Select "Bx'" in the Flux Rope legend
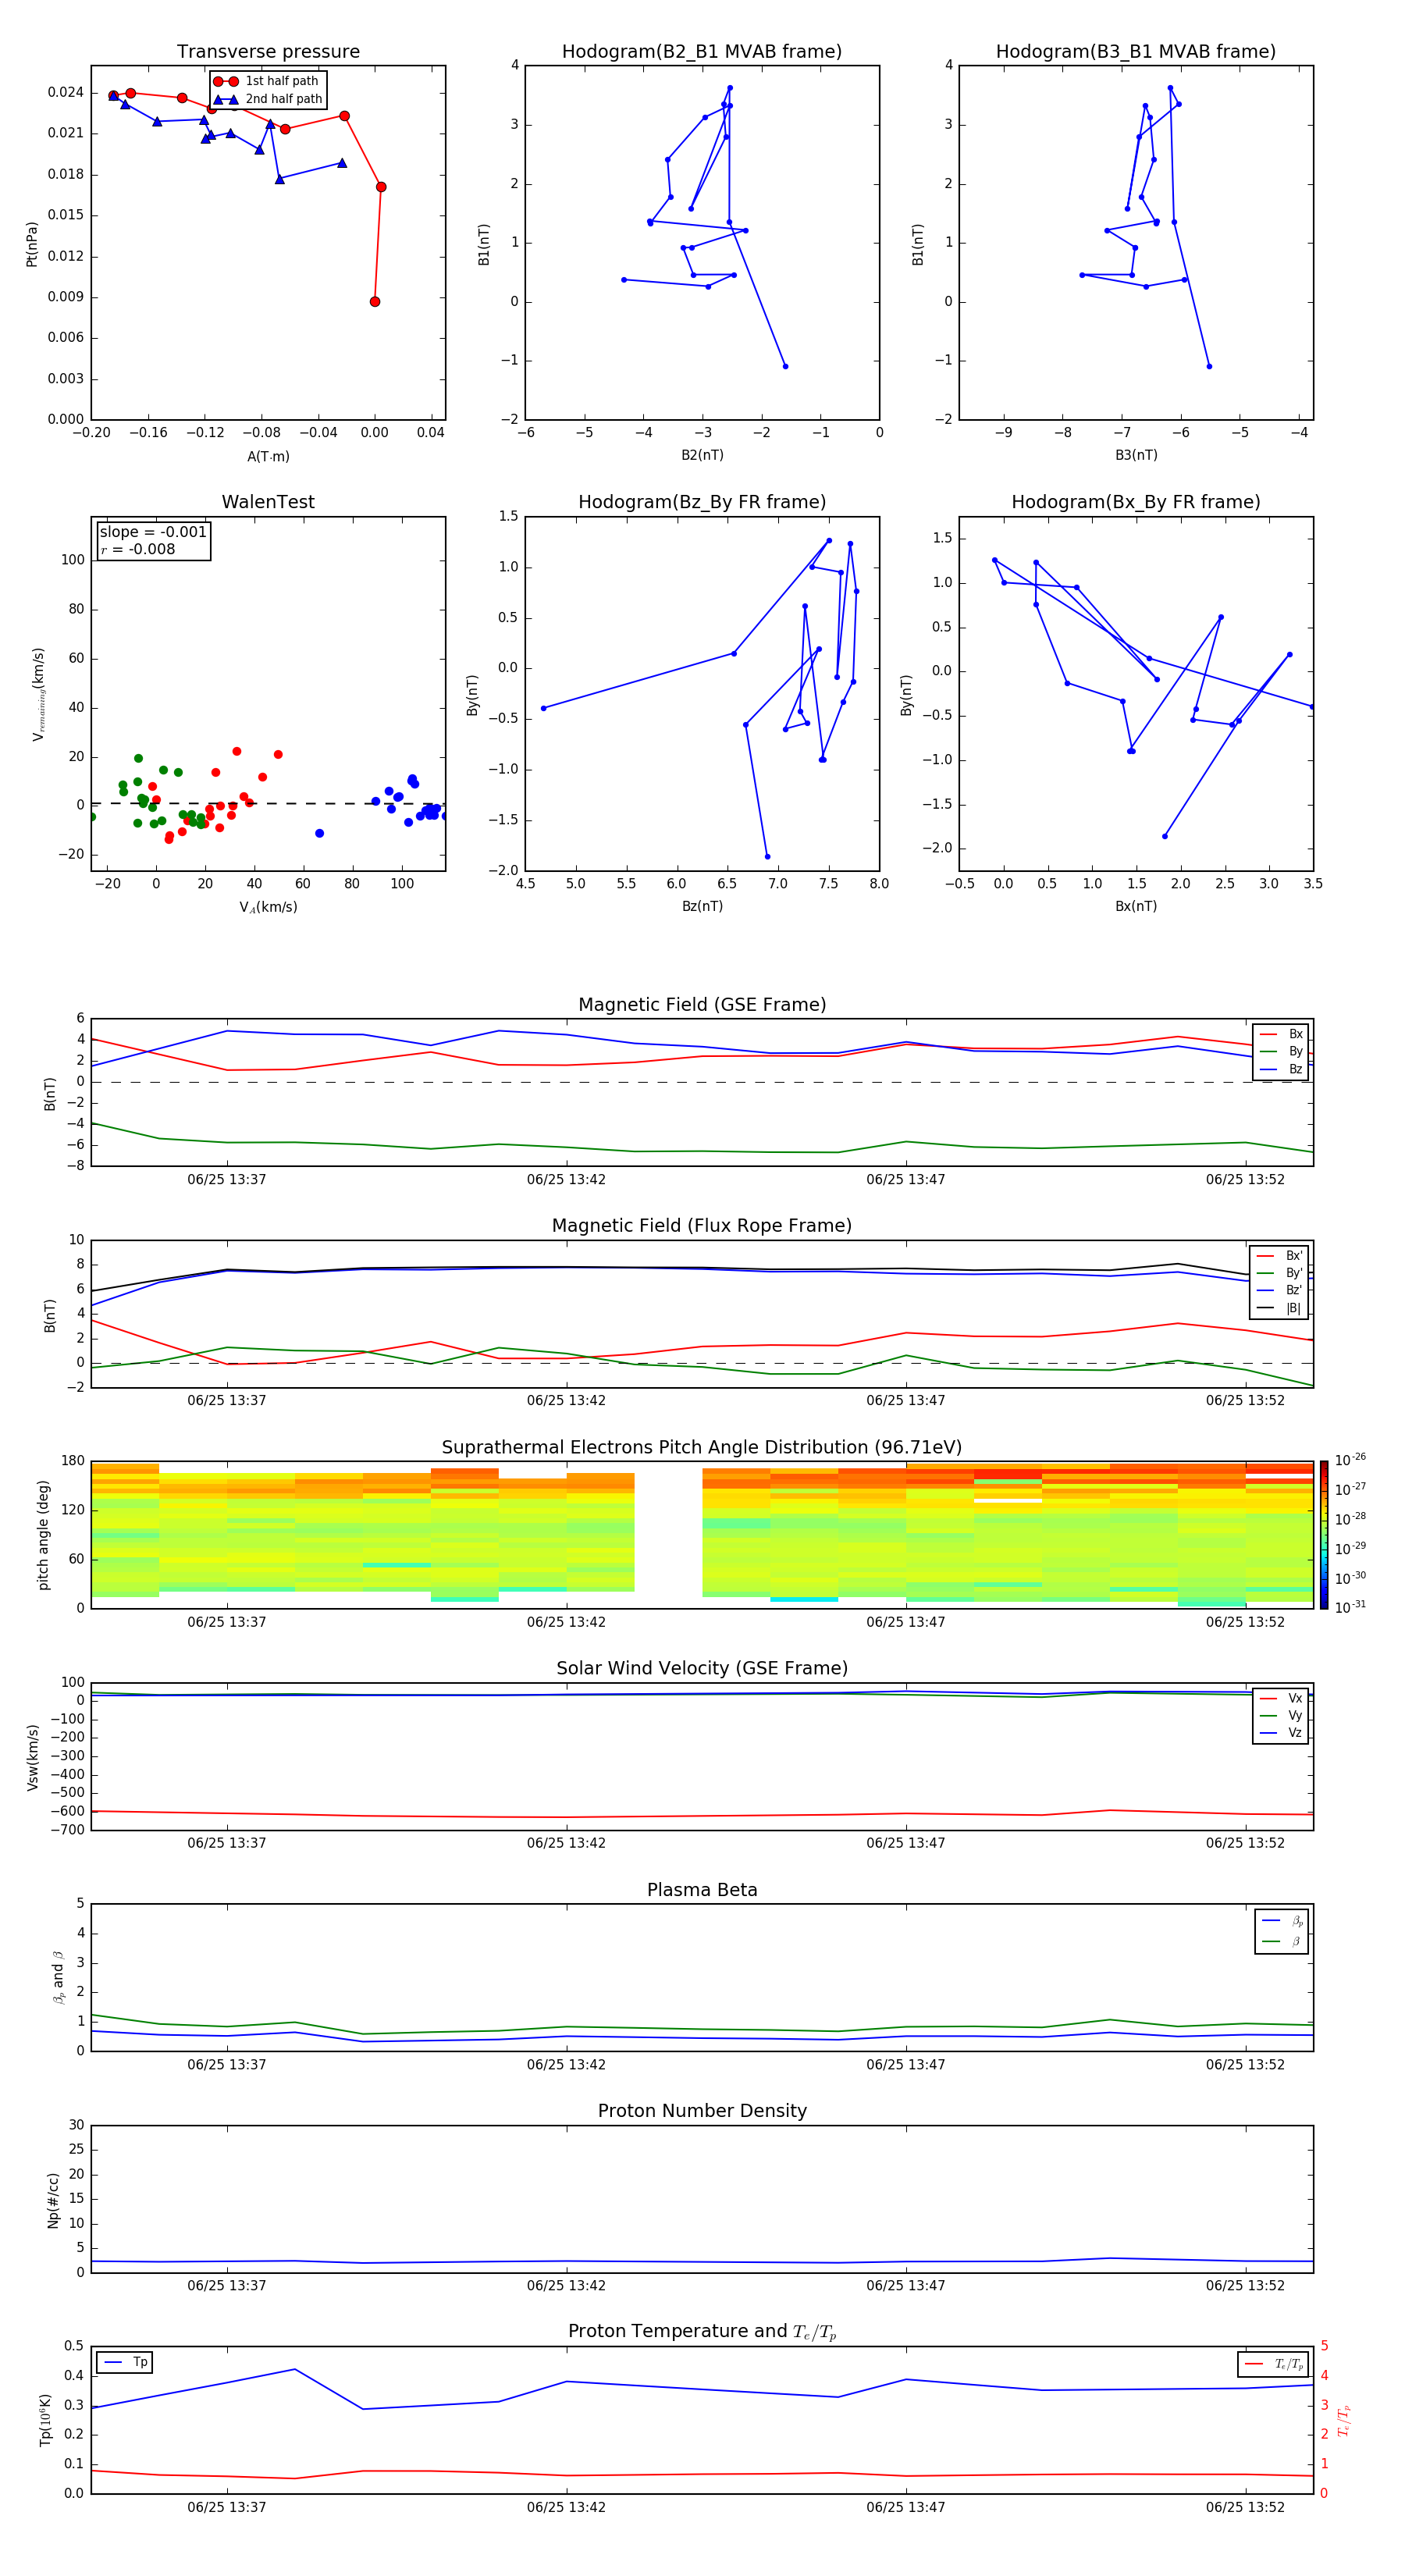Screen dimensions: 1405x2576 [x=1280, y=1256]
